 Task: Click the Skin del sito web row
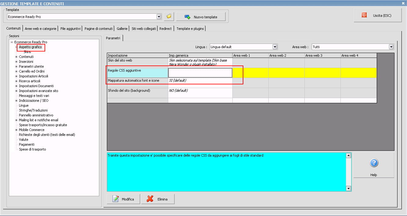[137, 62]
